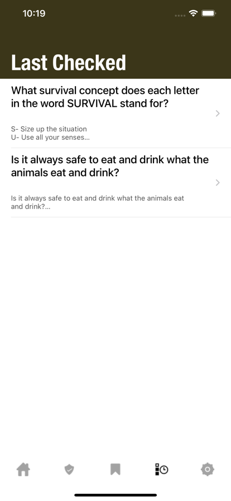231x501 pixels.
Task: Click the gray animals question preview text
Action: click(x=98, y=202)
